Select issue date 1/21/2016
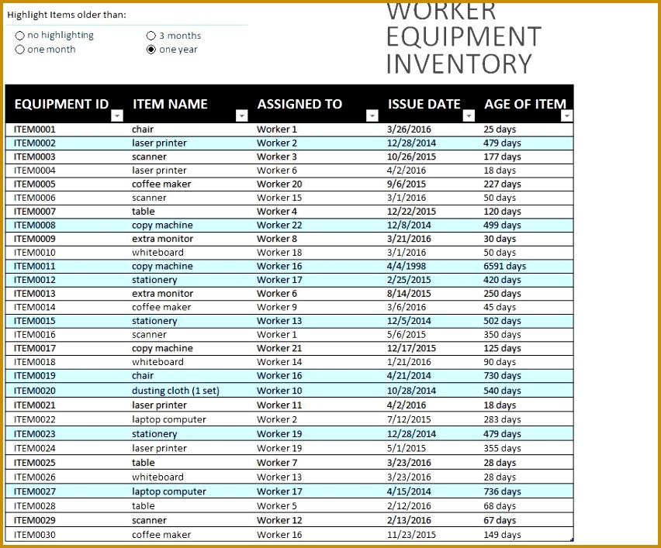Image resolution: width=661 pixels, height=548 pixels. point(409,362)
